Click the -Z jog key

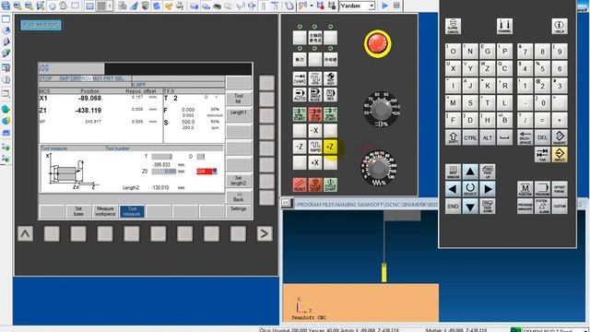[300, 147]
